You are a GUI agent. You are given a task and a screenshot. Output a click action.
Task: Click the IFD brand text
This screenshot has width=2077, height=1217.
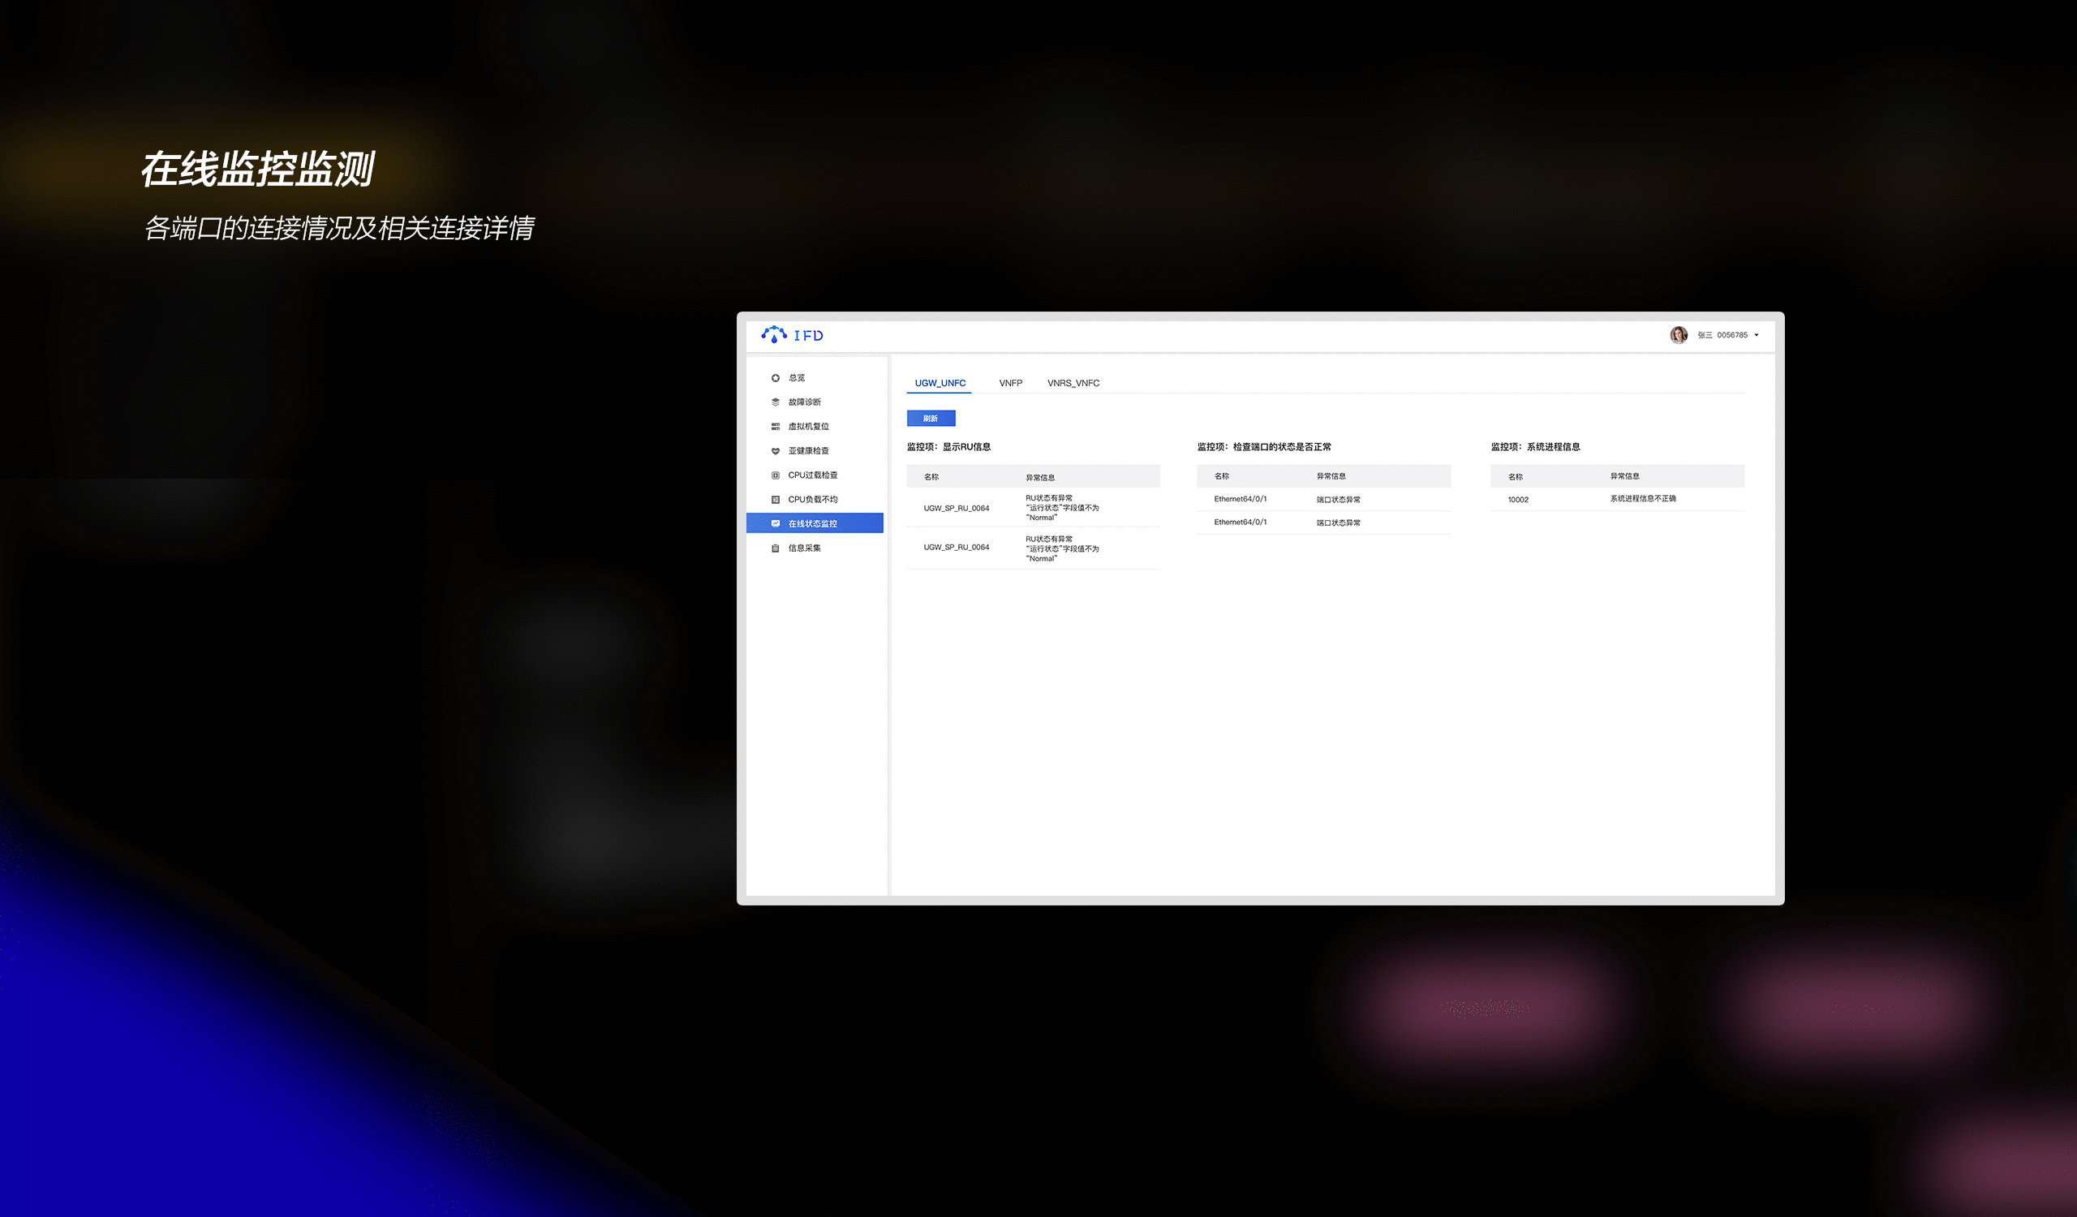pos(808,335)
